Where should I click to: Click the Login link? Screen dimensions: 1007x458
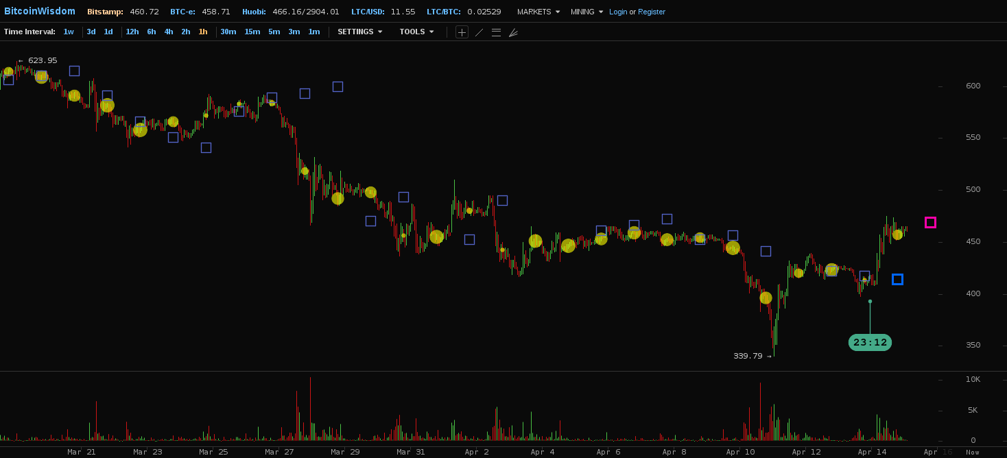(x=617, y=12)
